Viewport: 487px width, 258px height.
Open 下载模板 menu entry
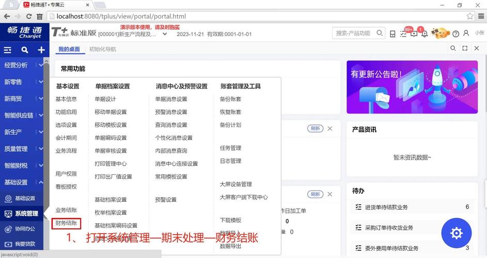click(x=230, y=220)
